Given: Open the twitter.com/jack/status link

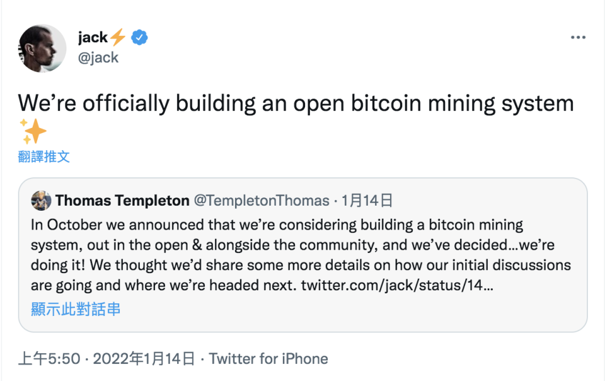Looking at the screenshot, I should click(396, 284).
